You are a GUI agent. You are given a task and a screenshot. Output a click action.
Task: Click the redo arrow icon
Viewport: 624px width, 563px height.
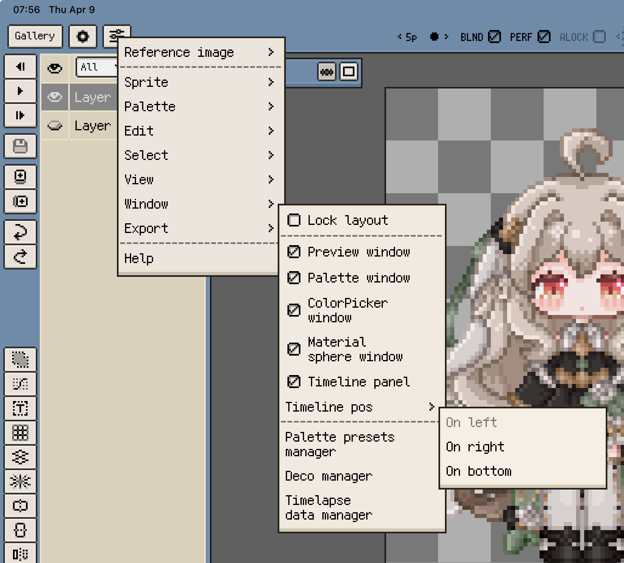[20, 257]
